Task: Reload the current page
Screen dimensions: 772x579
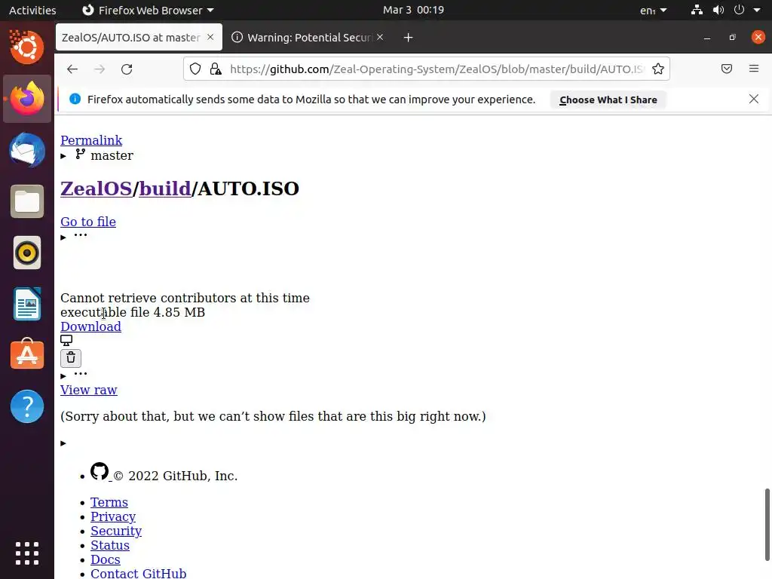Action: point(127,69)
